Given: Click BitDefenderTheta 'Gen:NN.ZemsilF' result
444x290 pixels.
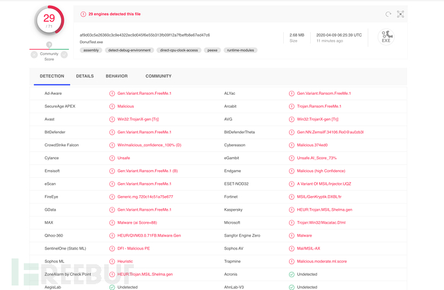Looking at the screenshot, I should pyautogui.click(x=331, y=132).
